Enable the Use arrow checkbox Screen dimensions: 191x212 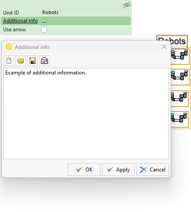[44, 30]
